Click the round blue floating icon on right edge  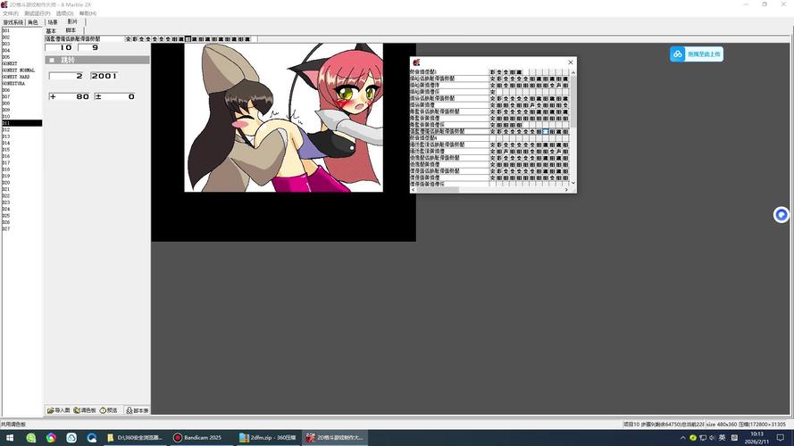[x=781, y=214]
